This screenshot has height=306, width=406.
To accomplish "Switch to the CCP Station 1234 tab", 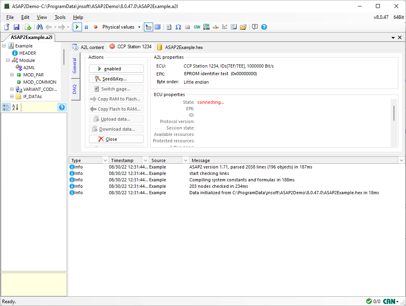I will coord(131,47).
